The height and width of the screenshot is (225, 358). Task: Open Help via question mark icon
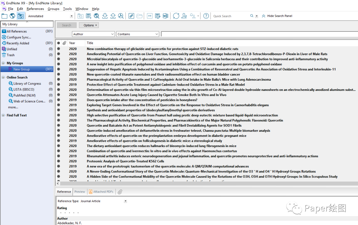(206, 16)
